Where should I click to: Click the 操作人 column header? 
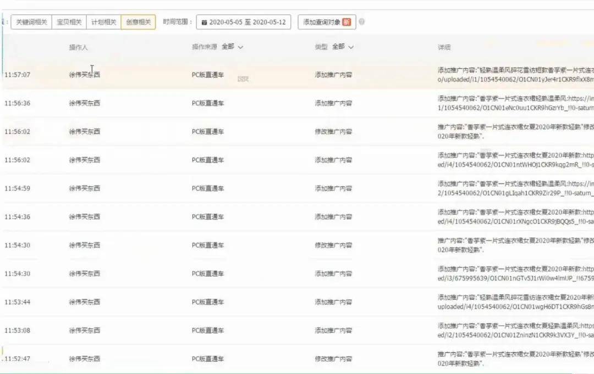(78, 48)
